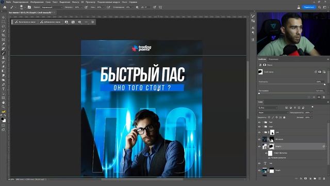Click the airbrush settings gear icon
Image resolution: width=330 pixels, height=186 pixels.
(x=137, y=7)
